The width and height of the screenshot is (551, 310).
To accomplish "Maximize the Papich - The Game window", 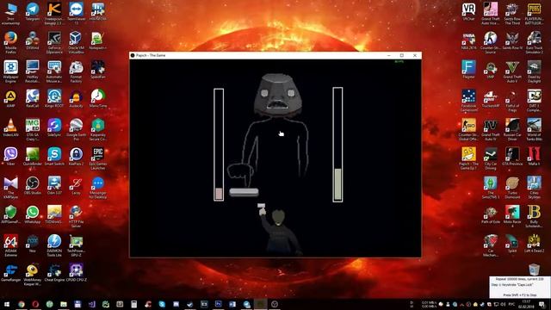I will [402, 55].
